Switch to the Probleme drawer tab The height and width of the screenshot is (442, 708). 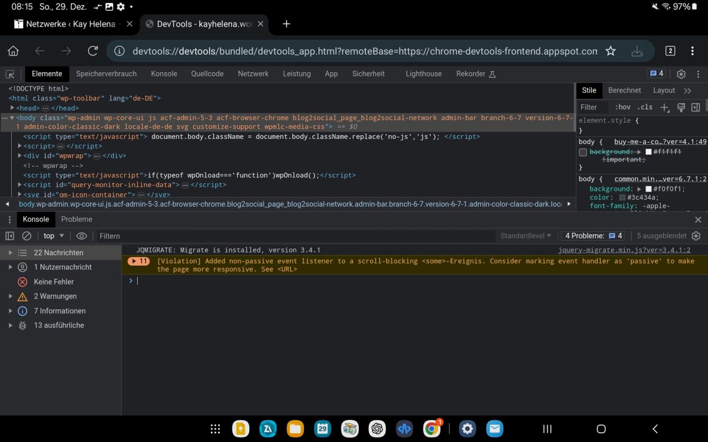[x=77, y=220]
